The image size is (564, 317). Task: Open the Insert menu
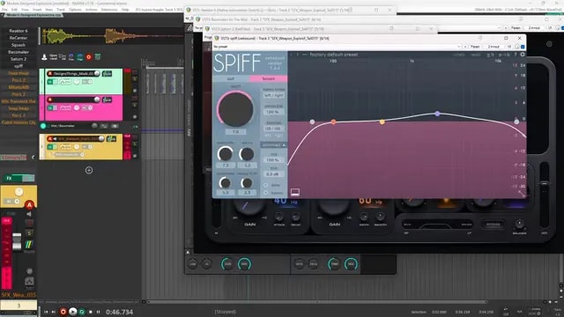coord(37,10)
